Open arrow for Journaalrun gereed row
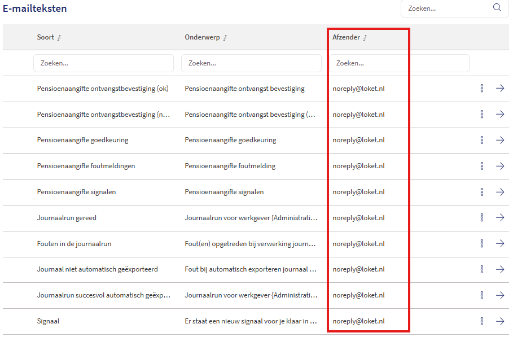Screen dimensions: 513x337 coord(500,217)
